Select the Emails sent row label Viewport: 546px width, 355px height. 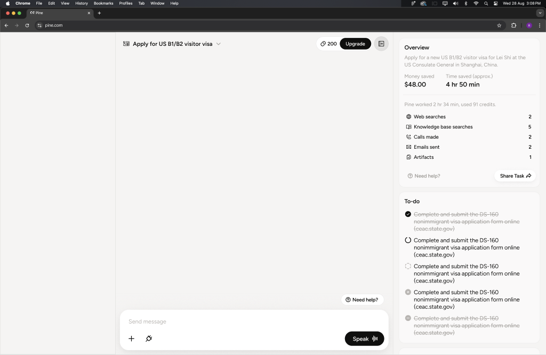427,147
